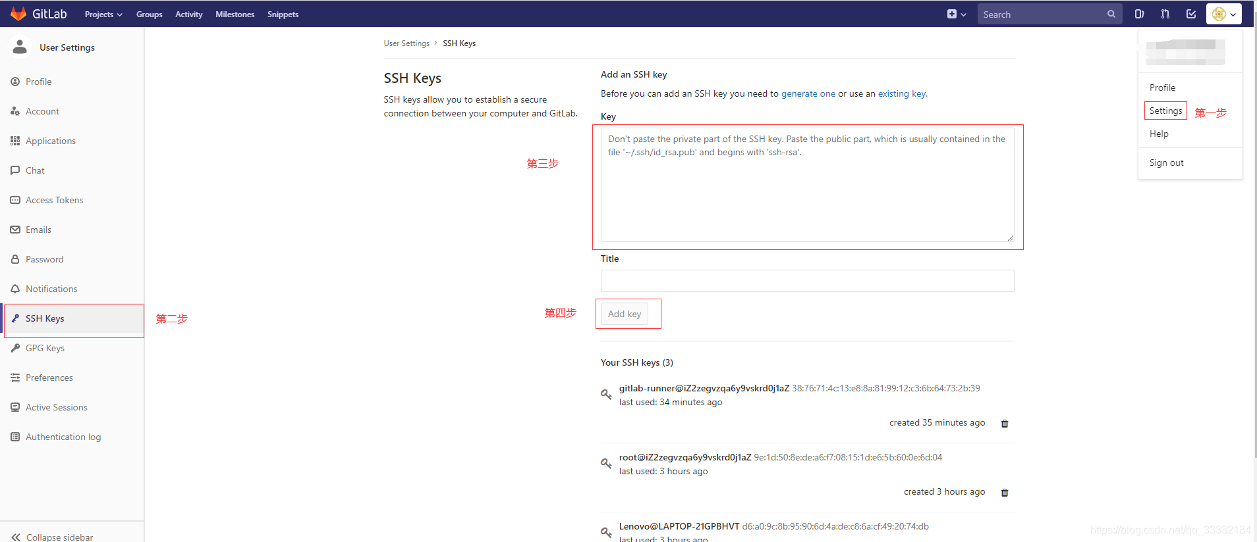Image resolution: width=1257 pixels, height=542 pixels.
Task: Click the Active Sessions monitor icon
Action: point(15,407)
